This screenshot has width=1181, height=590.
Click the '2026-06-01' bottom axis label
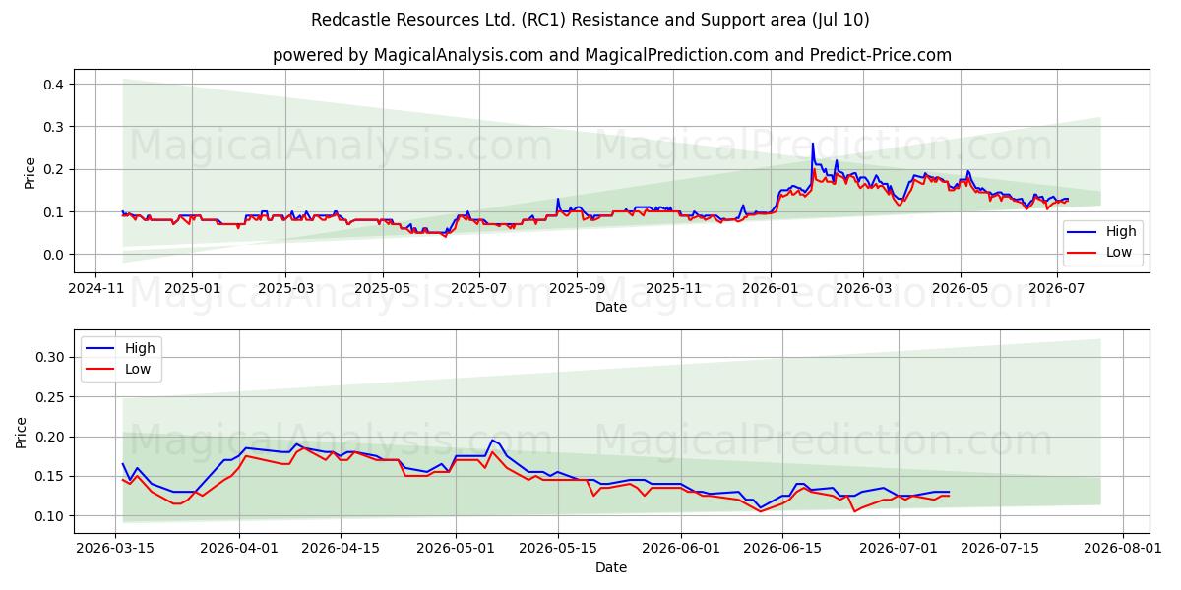(x=682, y=551)
